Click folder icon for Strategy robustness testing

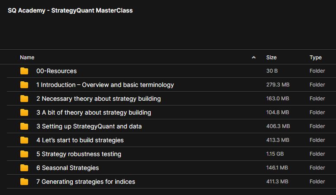coord(24,154)
